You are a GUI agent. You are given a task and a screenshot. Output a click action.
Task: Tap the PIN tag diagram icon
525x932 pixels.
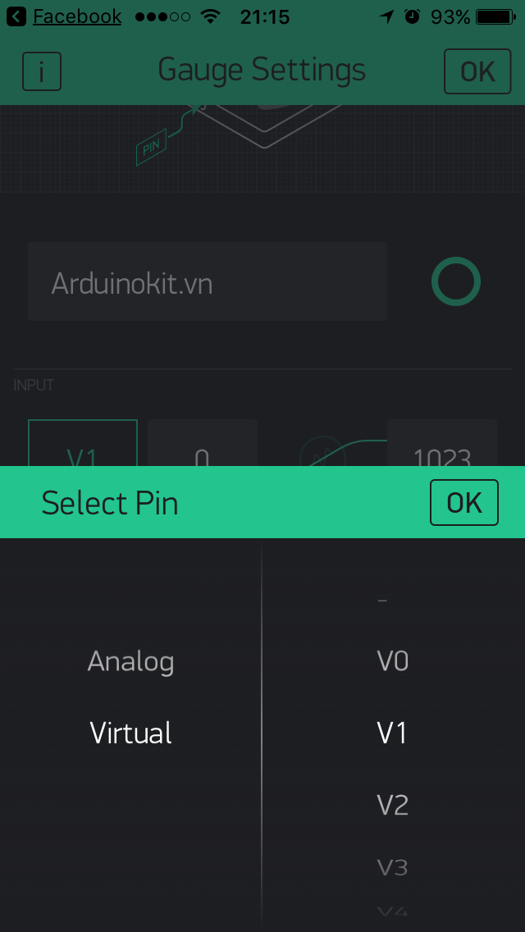(x=152, y=148)
